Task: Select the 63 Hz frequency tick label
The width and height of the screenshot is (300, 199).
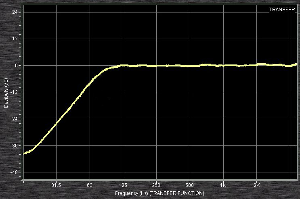Action: pos(90,185)
